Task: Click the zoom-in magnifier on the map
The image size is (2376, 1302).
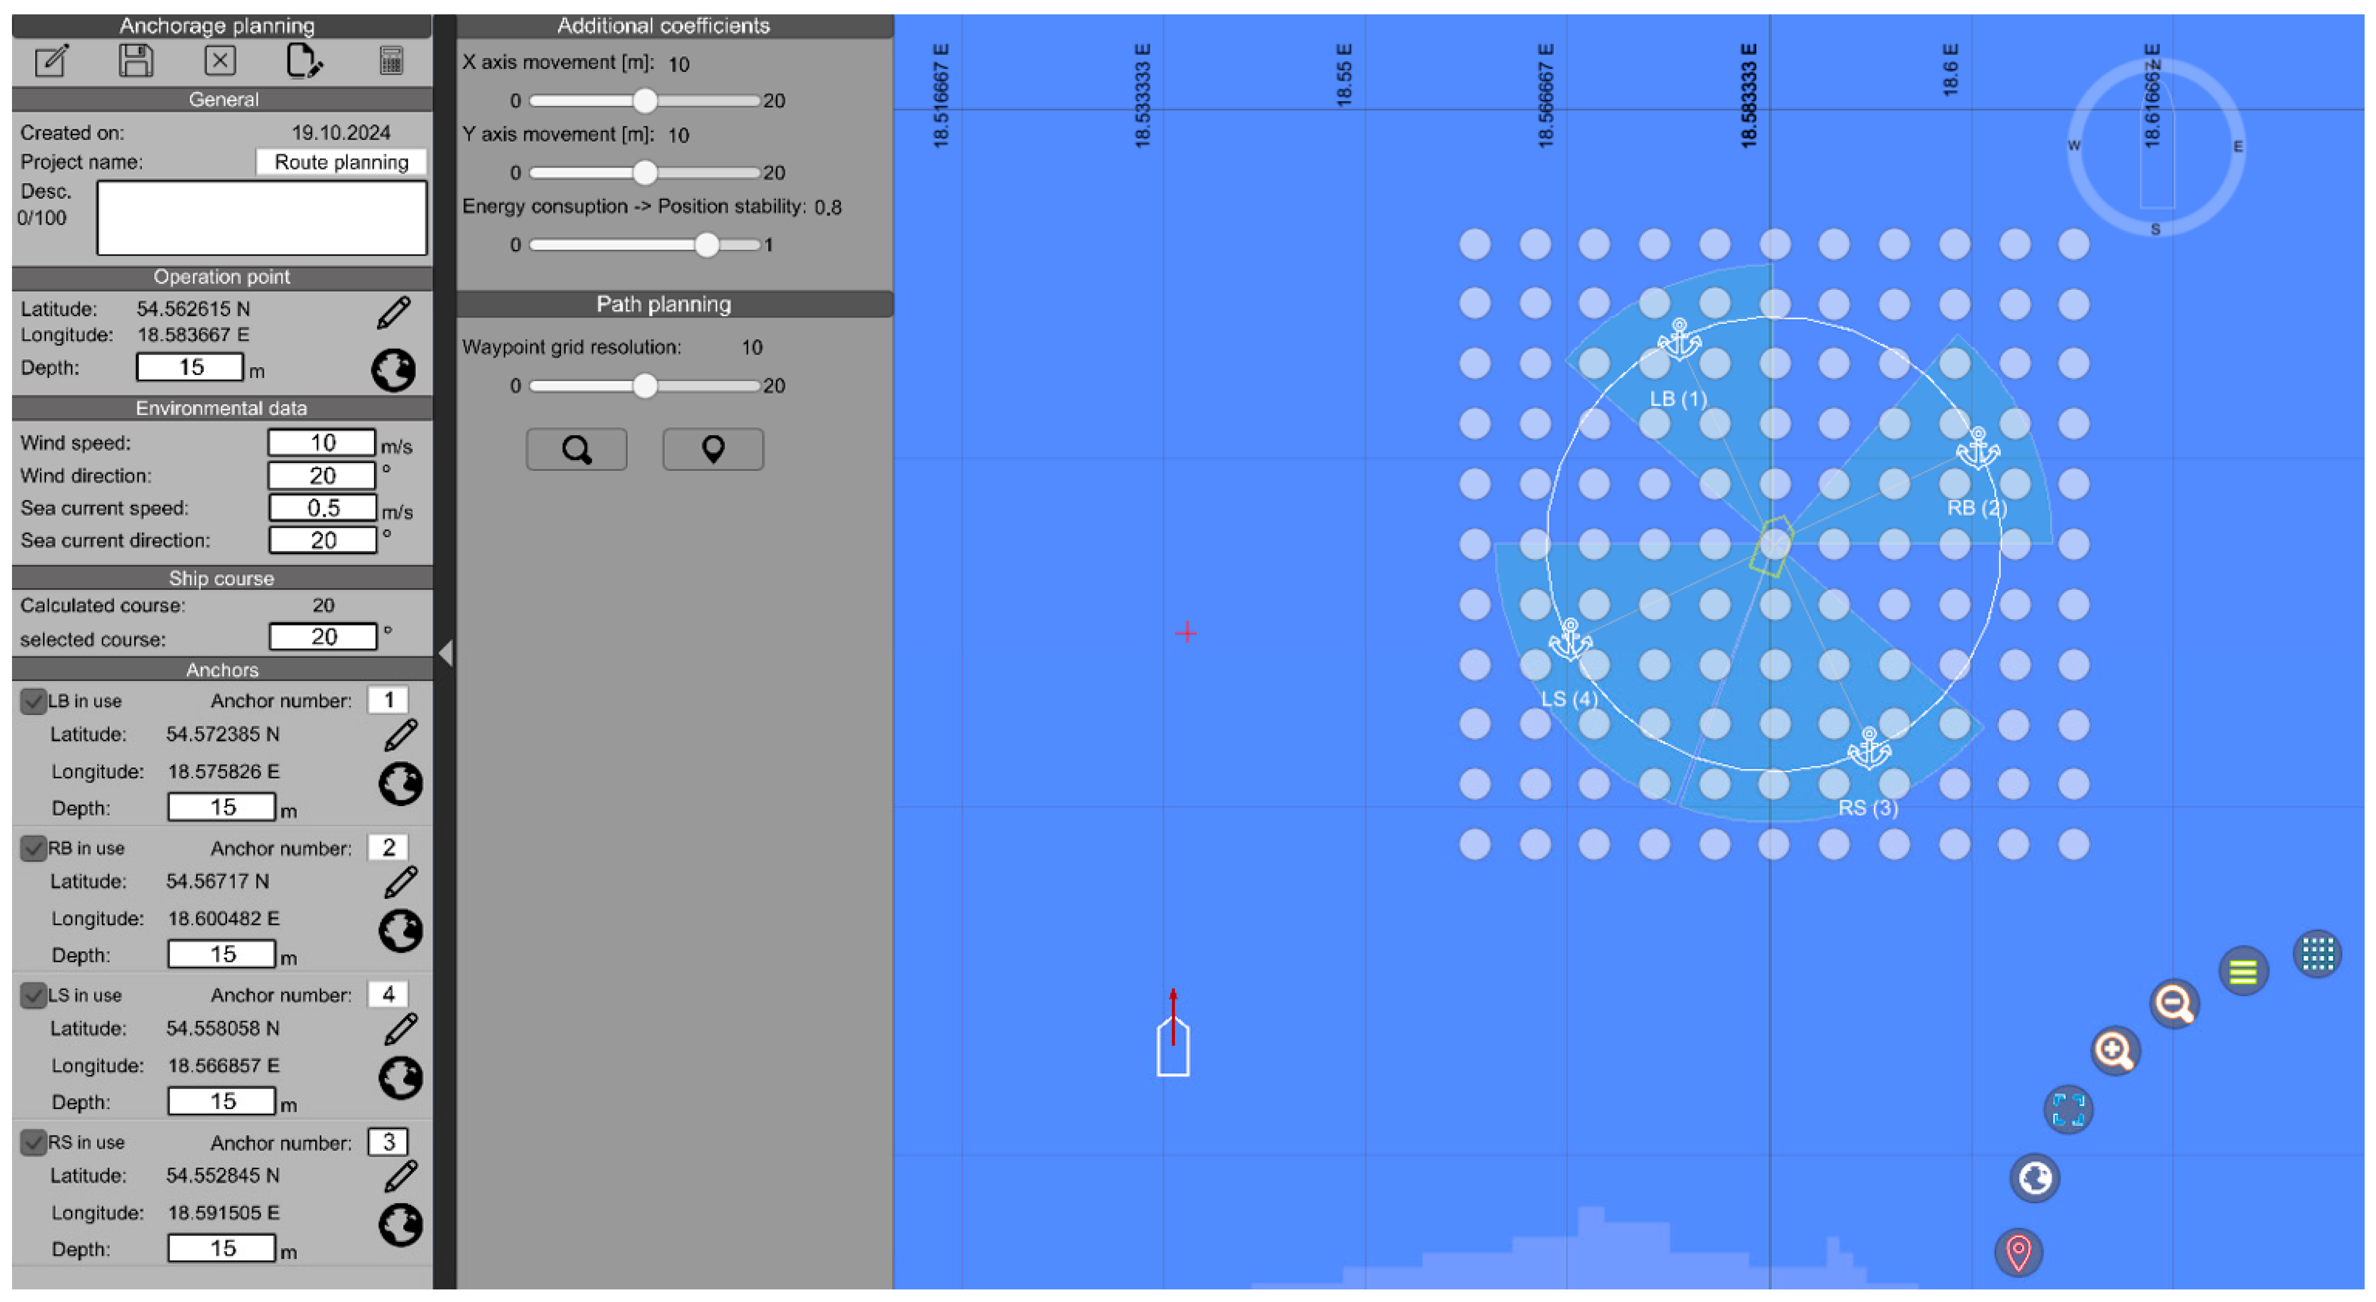Action: point(2115,1050)
